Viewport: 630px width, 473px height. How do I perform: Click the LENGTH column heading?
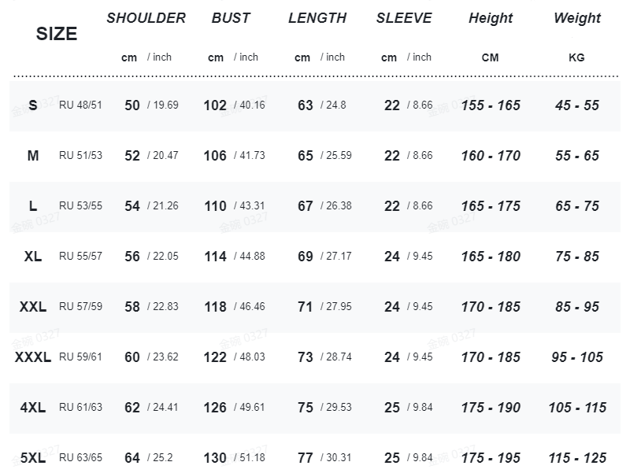[x=317, y=18]
